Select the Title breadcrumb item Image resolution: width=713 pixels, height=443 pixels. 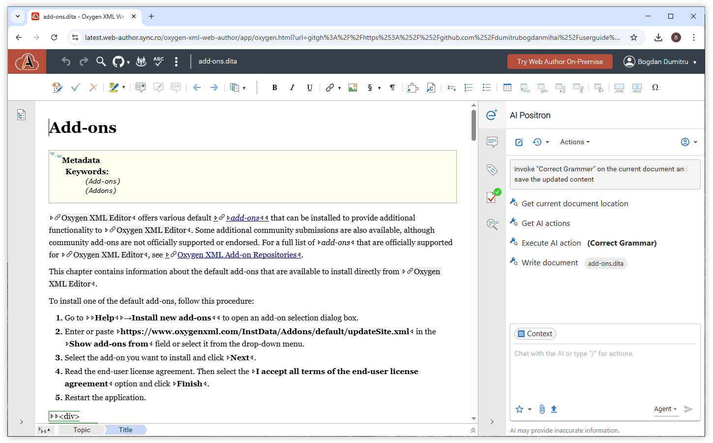125,430
